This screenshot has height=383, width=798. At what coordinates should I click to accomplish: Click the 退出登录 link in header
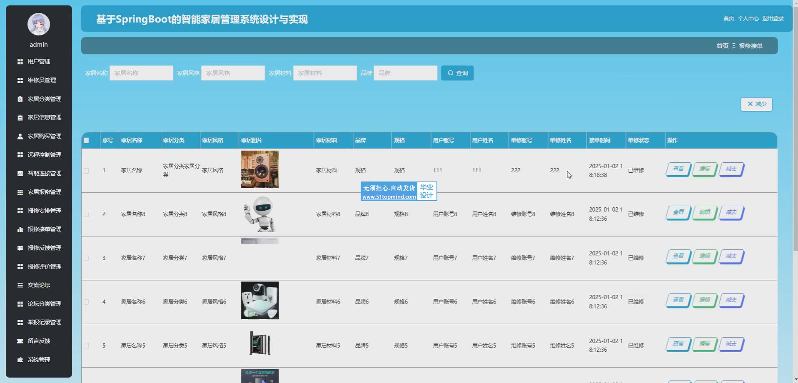click(773, 19)
